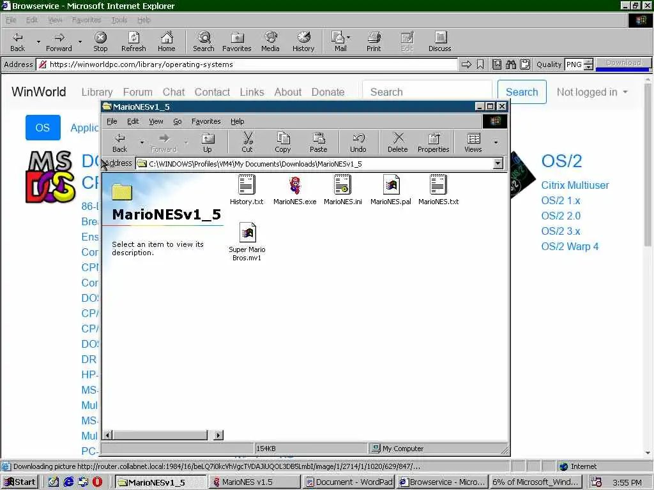Click the Undo toolbar button

(358, 143)
